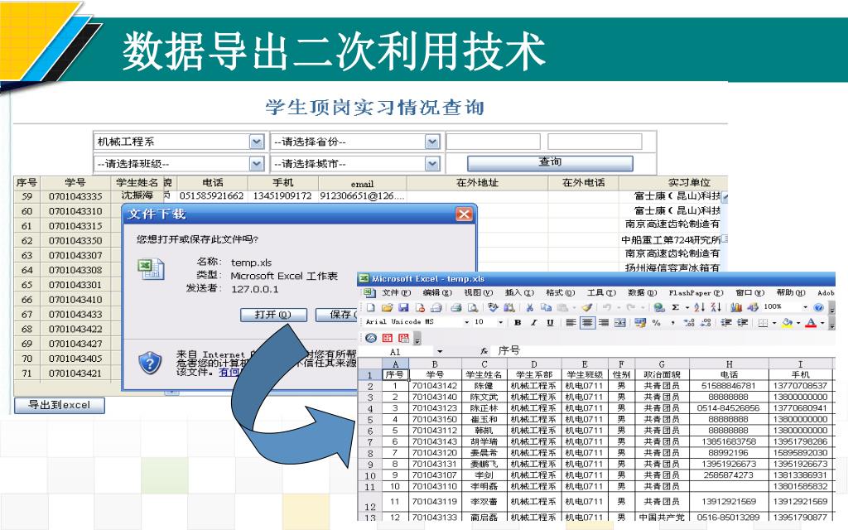Open the A1 Name Box dropdown
The height and width of the screenshot is (530, 848).
pyautogui.click(x=440, y=351)
